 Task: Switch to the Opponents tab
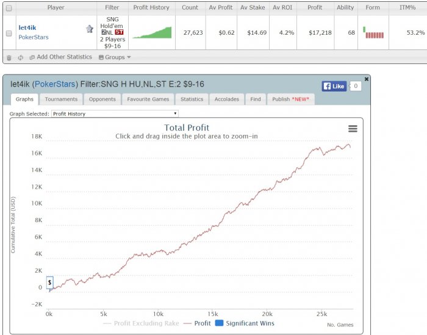pyautogui.click(x=102, y=99)
